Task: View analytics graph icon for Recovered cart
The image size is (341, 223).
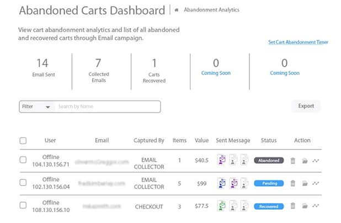Action: [316, 206]
